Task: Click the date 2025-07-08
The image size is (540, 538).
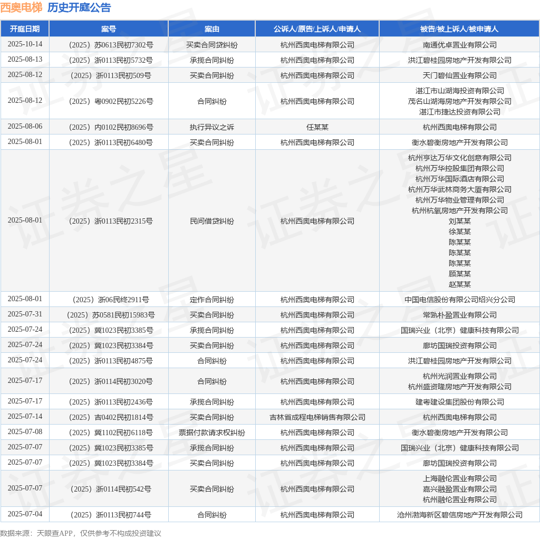Action: pos(25,431)
